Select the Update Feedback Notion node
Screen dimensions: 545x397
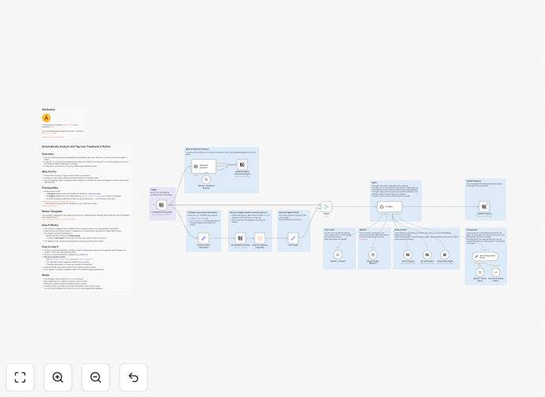click(x=484, y=207)
